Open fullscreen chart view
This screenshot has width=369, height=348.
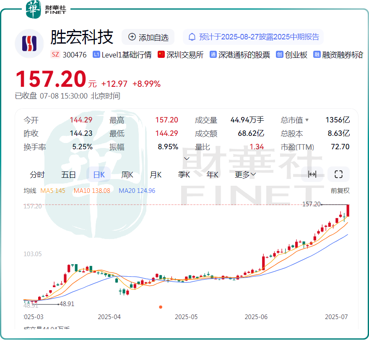[x=338, y=174]
